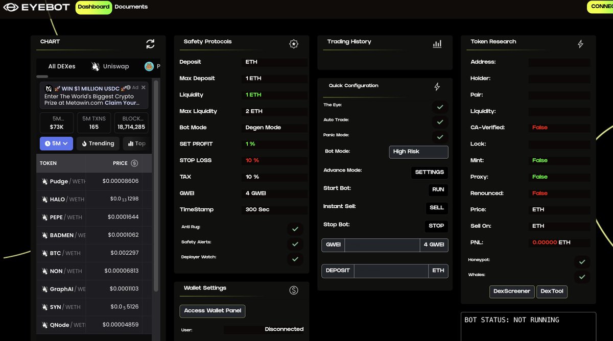Select the PancakeSwap tab with pancake icon
This screenshot has height=341, width=613.
pos(152,66)
